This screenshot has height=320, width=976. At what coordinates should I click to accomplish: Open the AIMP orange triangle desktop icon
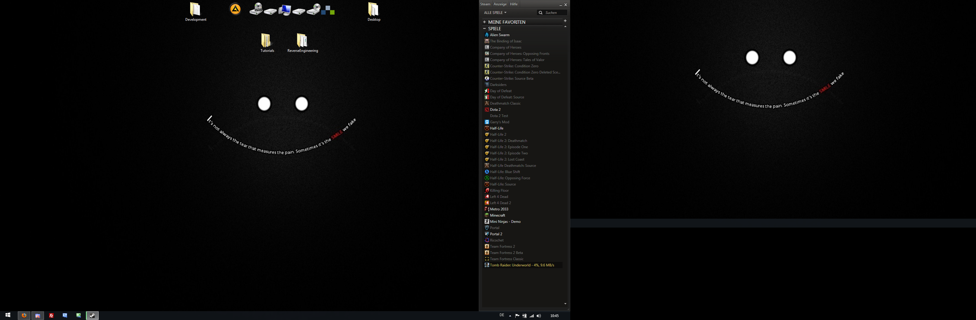235,9
